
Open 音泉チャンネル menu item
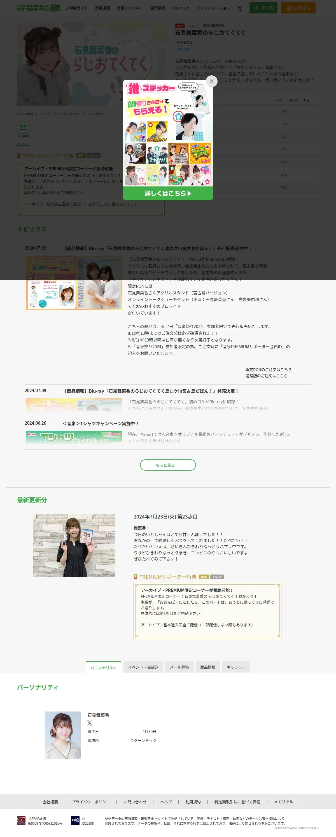click(130, 8)
